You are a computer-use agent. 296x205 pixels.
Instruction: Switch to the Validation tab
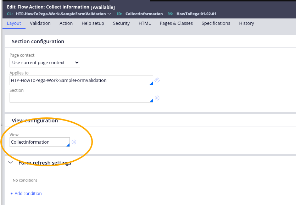pos(40,23)
